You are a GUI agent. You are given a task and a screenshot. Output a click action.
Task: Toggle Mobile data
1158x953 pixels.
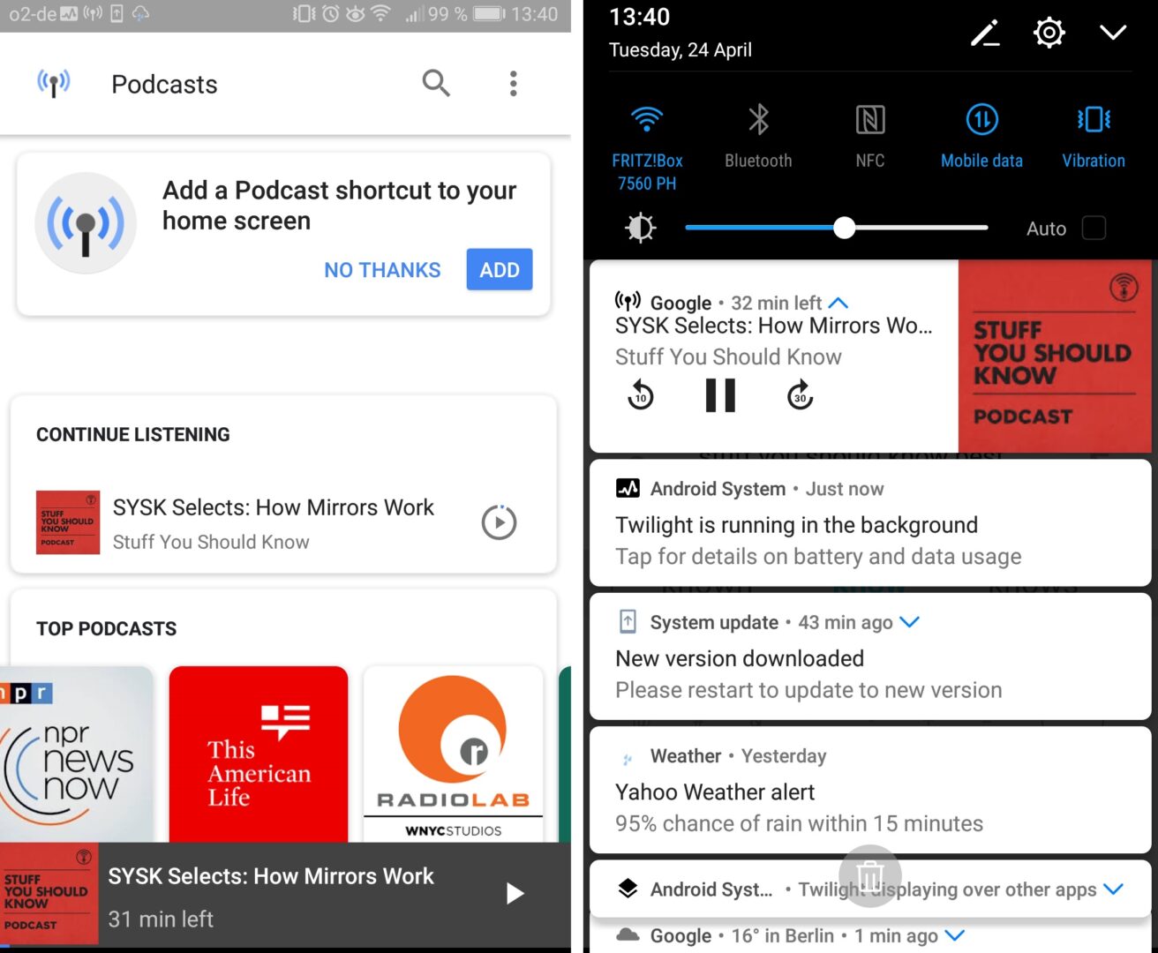pos(981,119)
